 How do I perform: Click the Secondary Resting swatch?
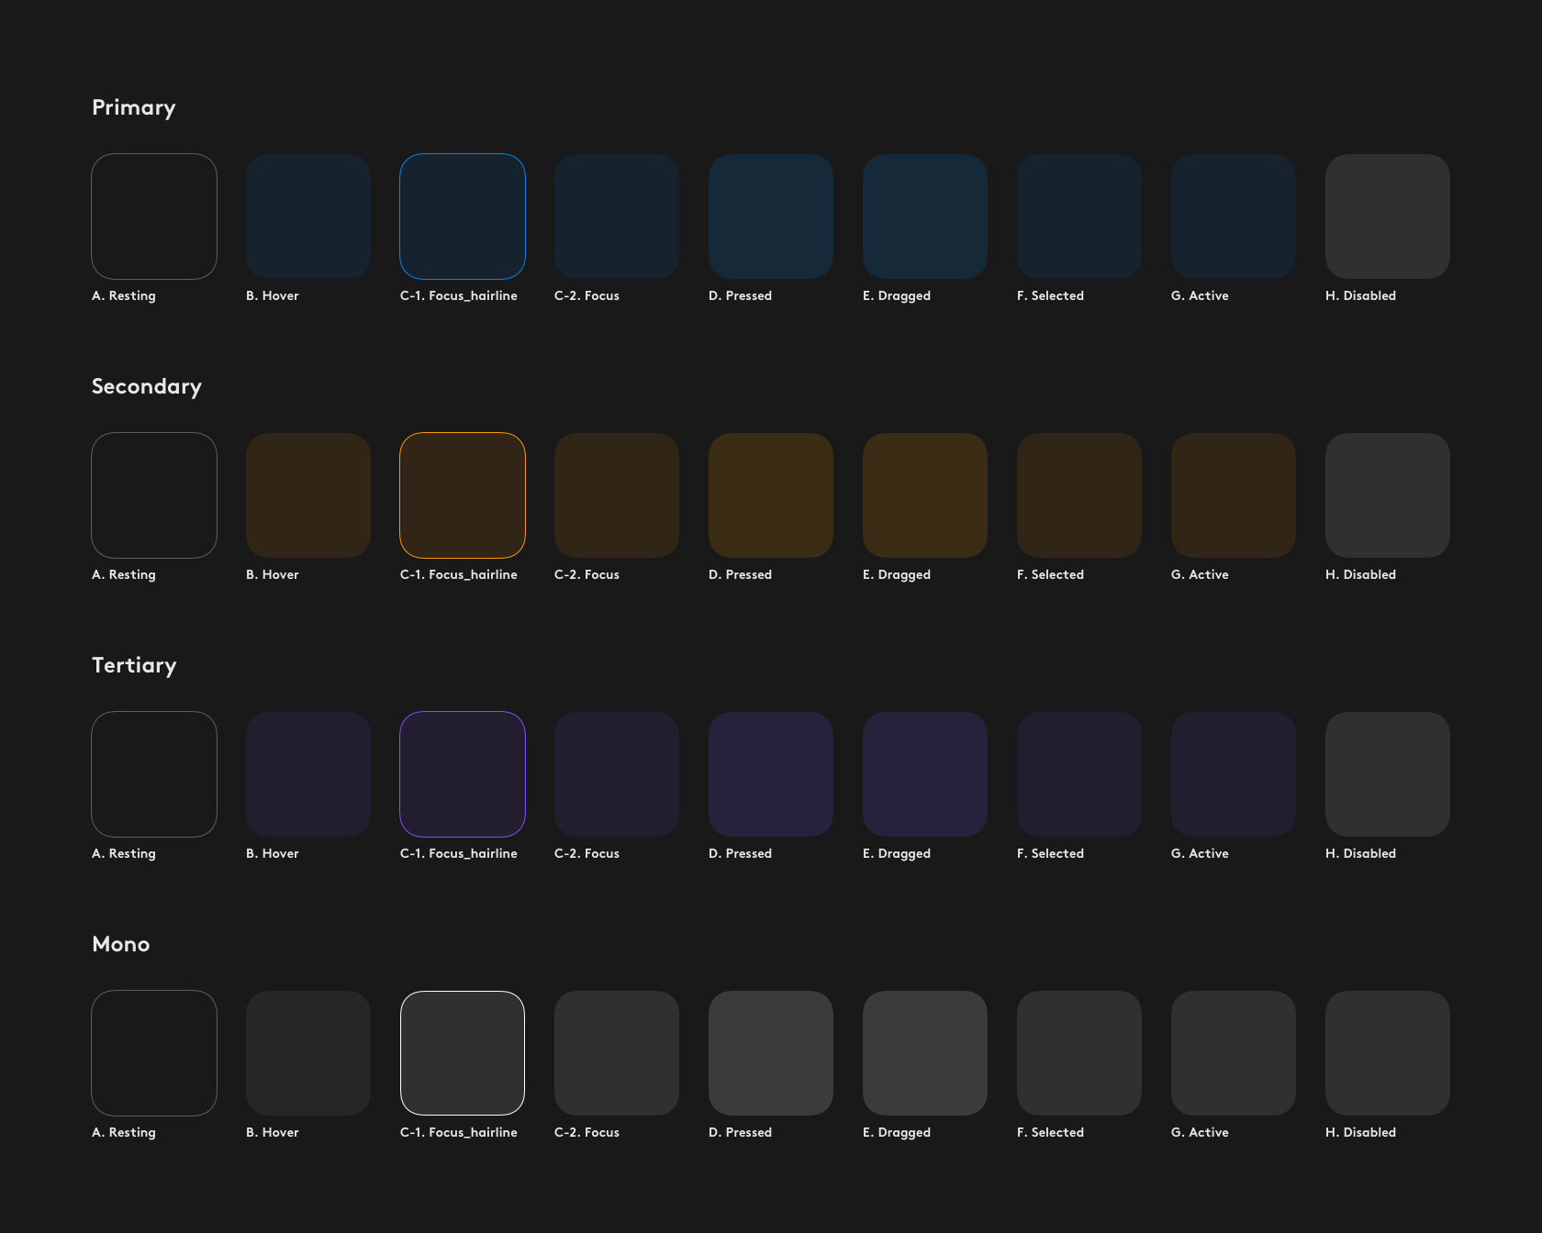pos(154,495)
